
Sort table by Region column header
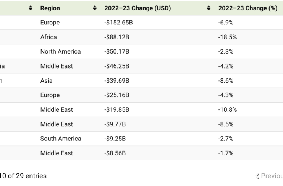pyautogui.click(x=50, y=8)
